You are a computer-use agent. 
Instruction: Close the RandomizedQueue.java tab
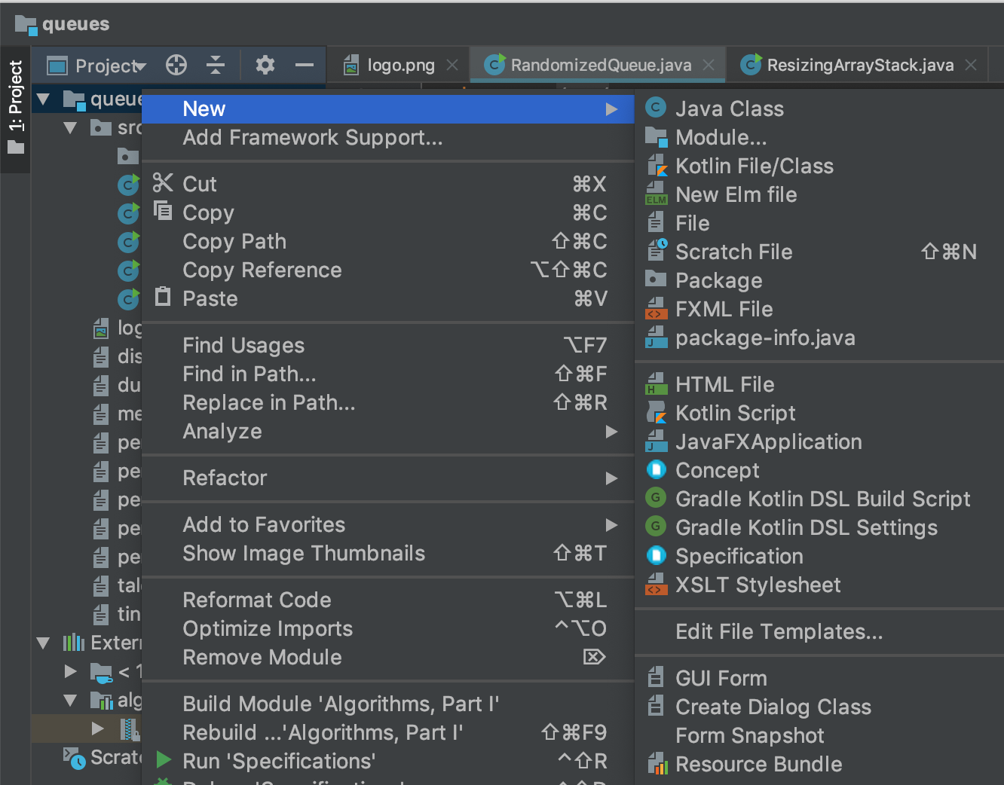click(709, 66)
